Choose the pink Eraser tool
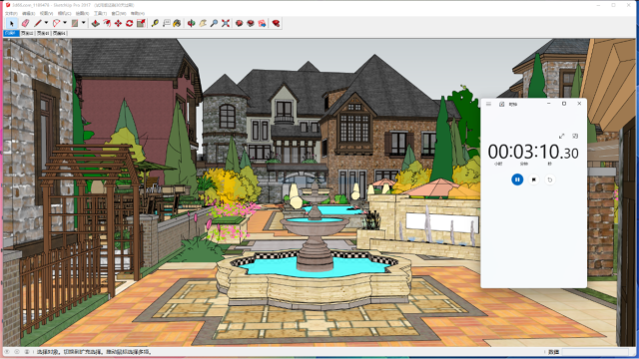 [x=26, y=23]
